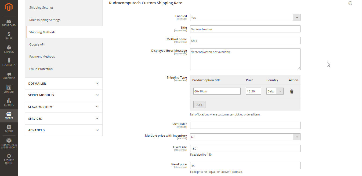The image size is (362, 176).
Task: Open the Customers sidebar menu
Action: 9,62
